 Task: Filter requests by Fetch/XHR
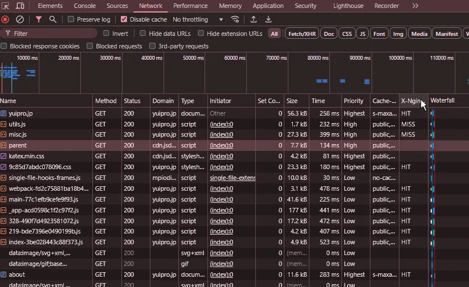(301, 34)
